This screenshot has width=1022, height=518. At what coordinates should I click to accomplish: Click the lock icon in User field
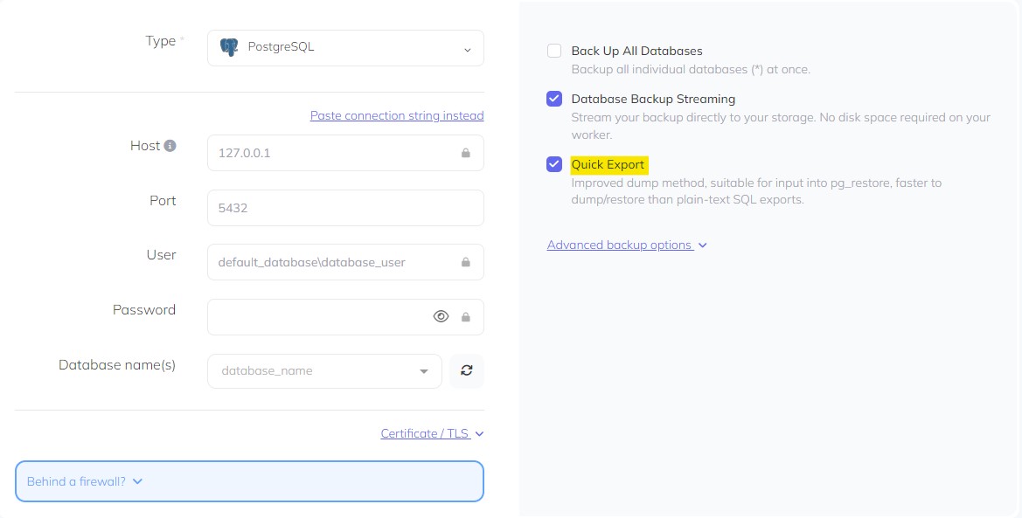click(x=466, y=262)
